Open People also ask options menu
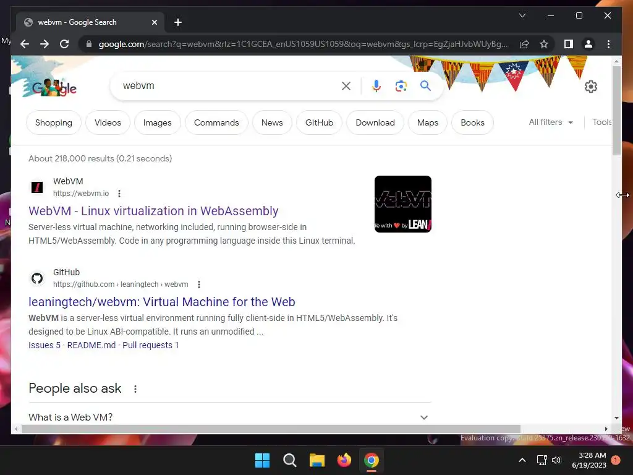The height and width of the screenshot is (475, 633). pyautogui.click(x=135, y=388)
